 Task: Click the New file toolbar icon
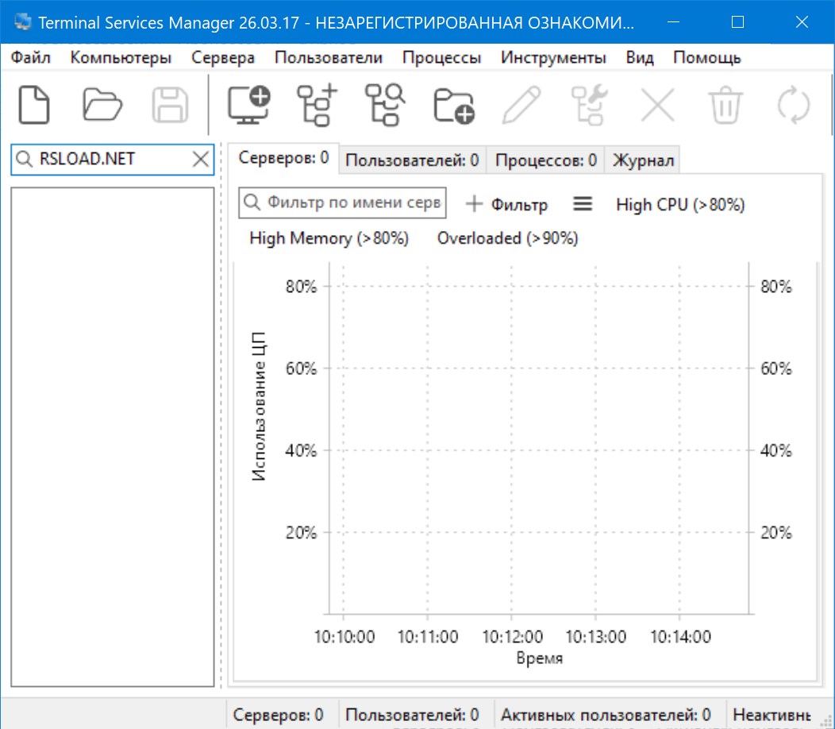(x=34, y=105)
